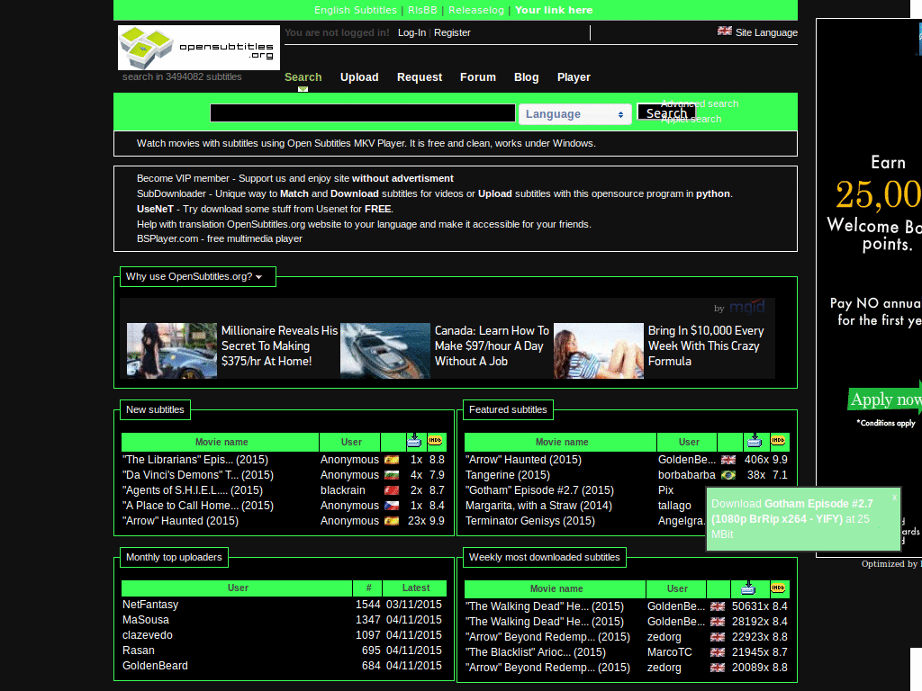This screenshot has width=922, height=691.
Task: Open uploader MaSousa profile
Action: (146, 619)
